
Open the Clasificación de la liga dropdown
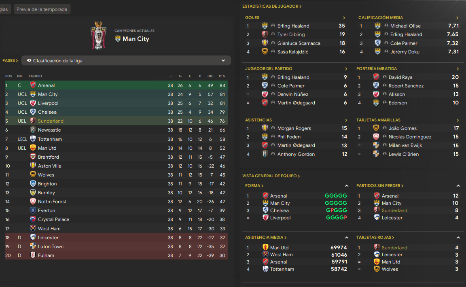click(x=126, y=61)
